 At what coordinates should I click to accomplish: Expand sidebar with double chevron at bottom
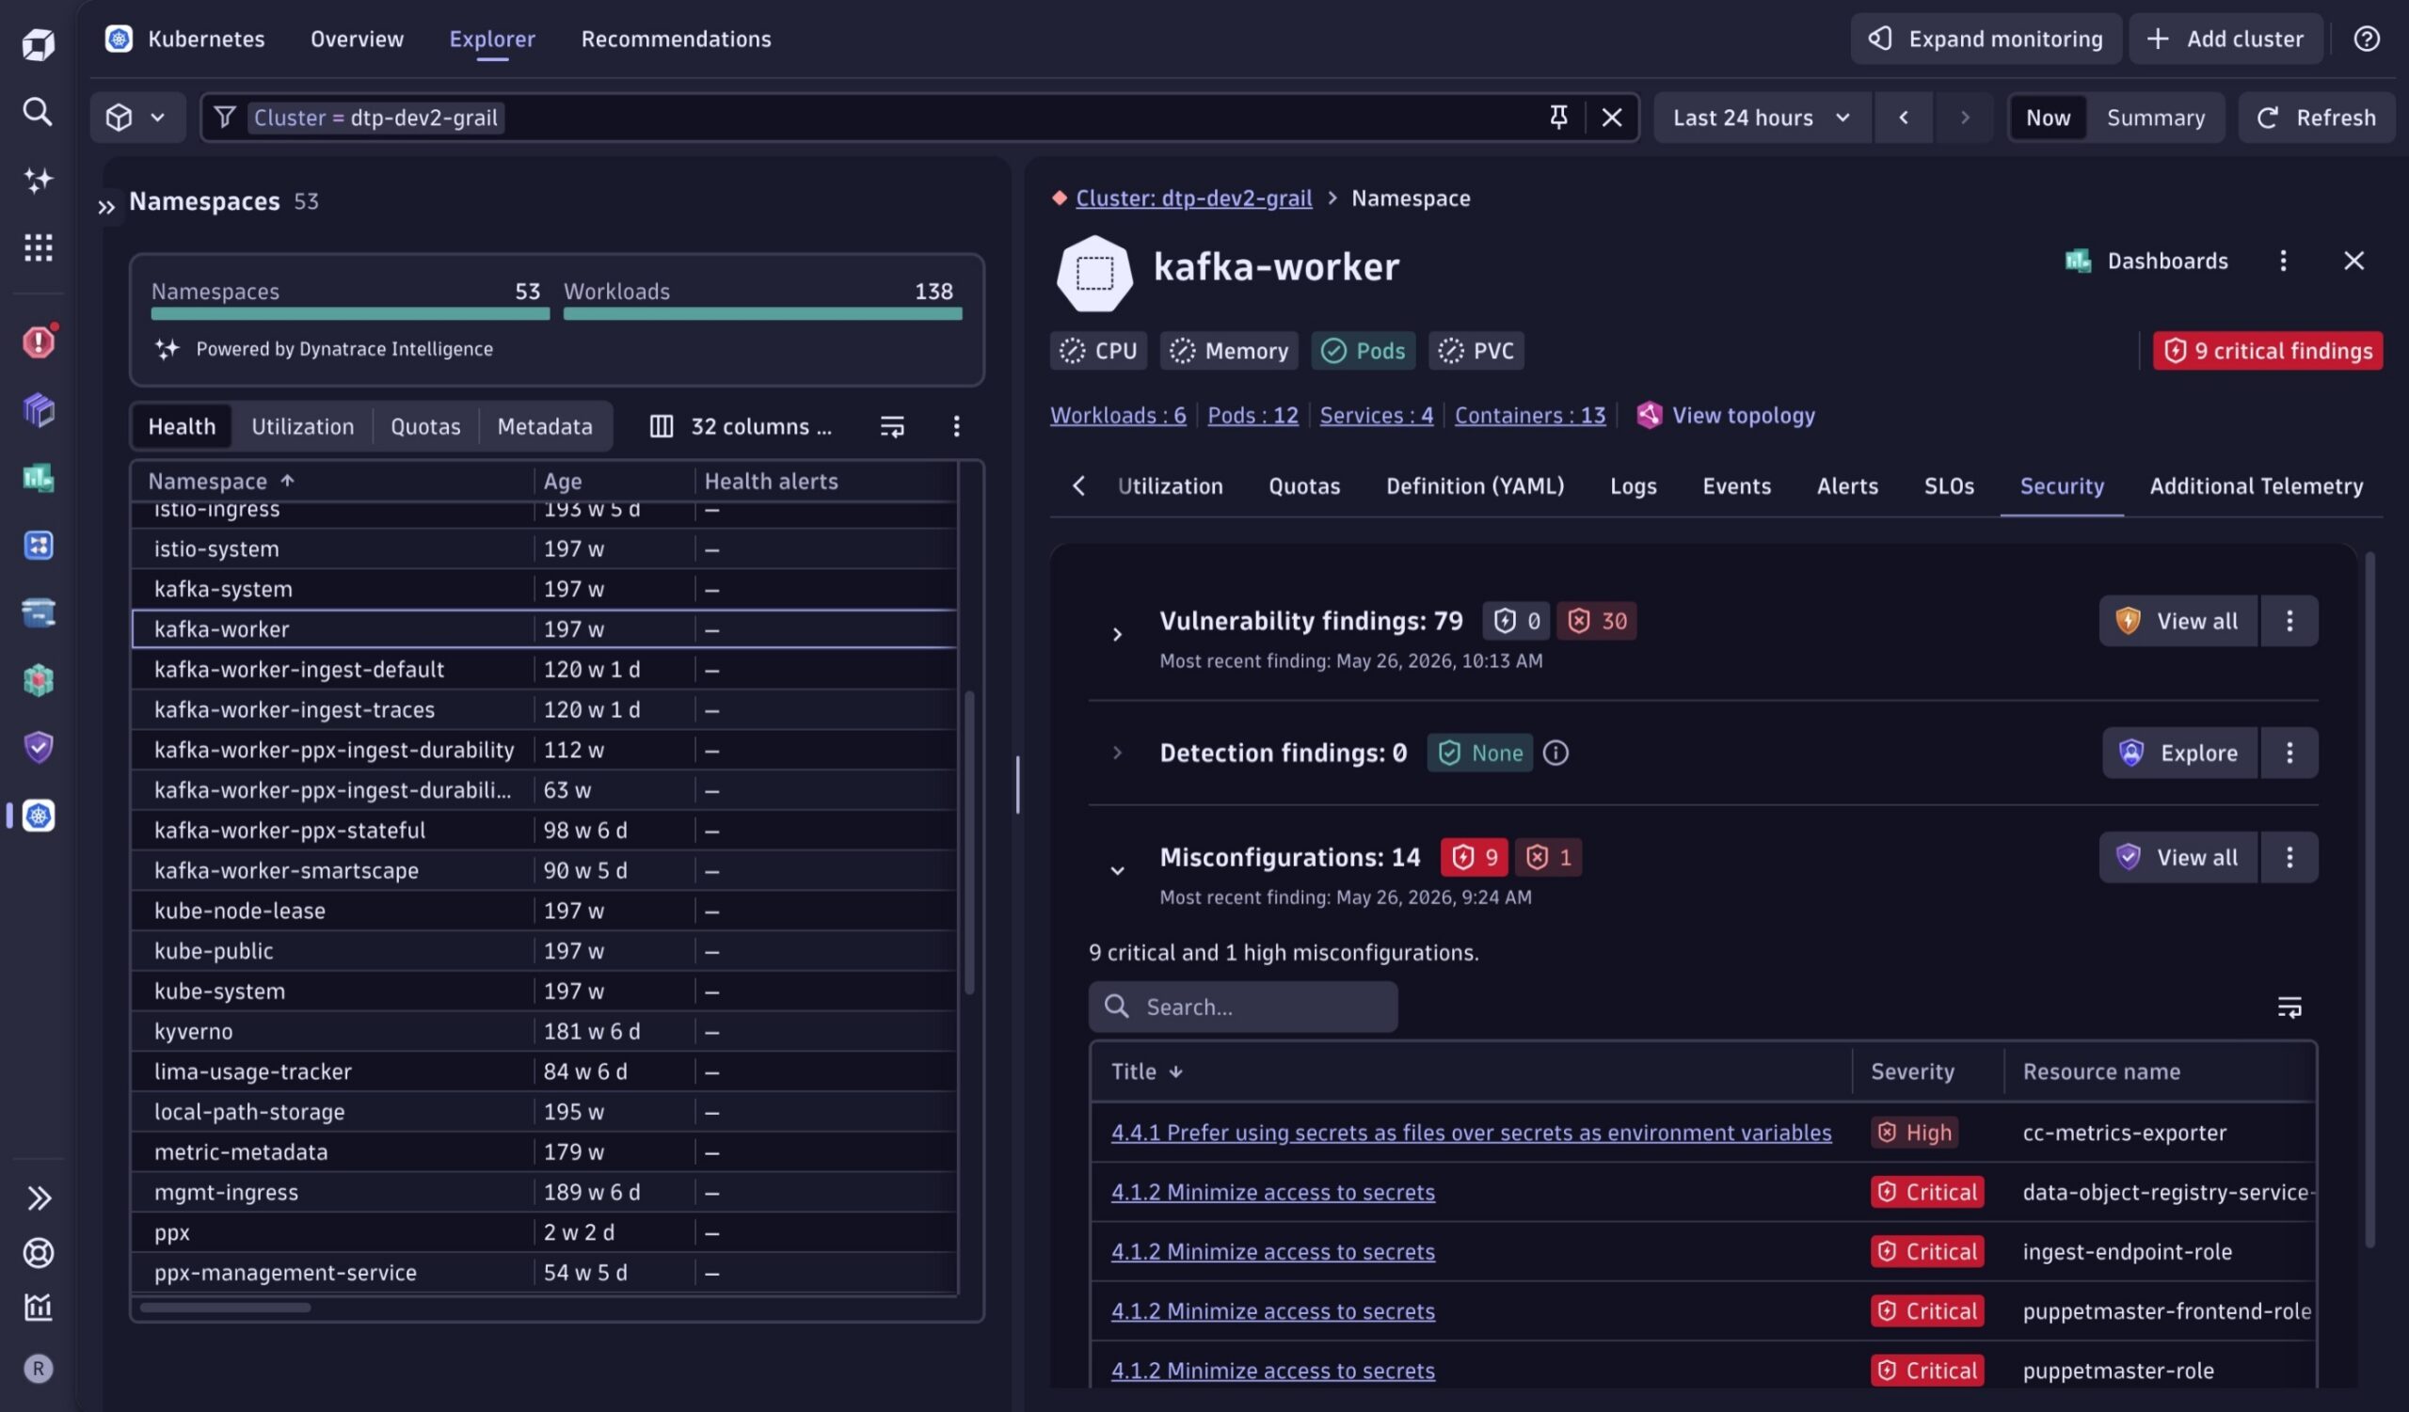[39, 1197]
